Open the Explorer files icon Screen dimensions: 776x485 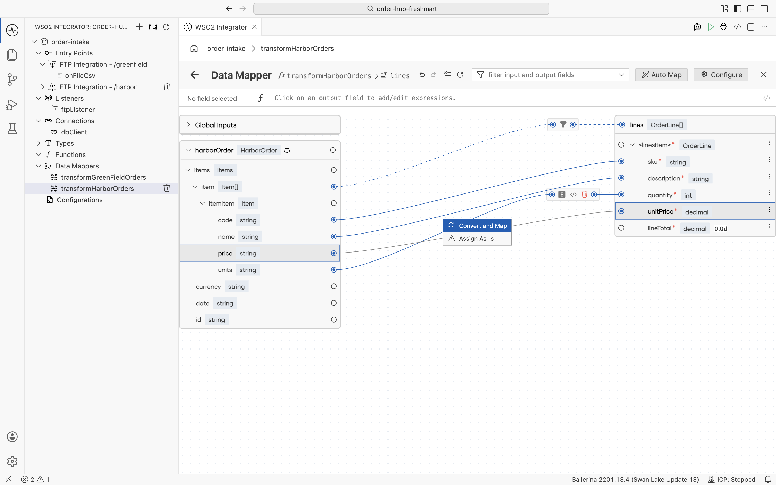(x=12, y=55)
